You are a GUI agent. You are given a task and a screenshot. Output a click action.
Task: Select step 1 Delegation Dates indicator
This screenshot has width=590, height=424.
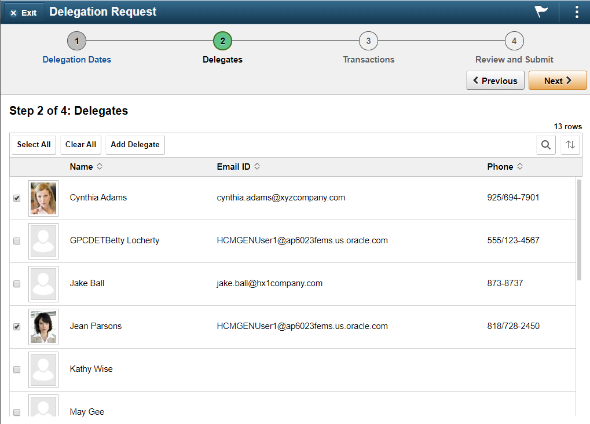[x=76, y=41]
